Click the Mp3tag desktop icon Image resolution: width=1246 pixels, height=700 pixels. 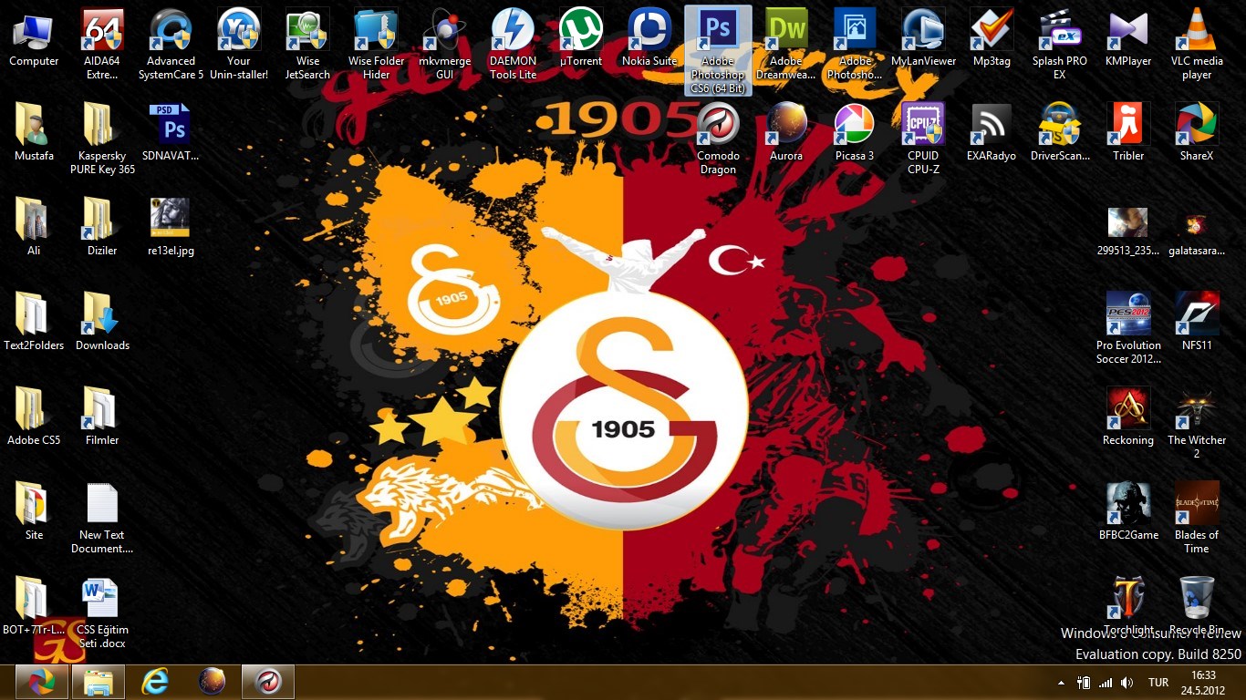992,39
